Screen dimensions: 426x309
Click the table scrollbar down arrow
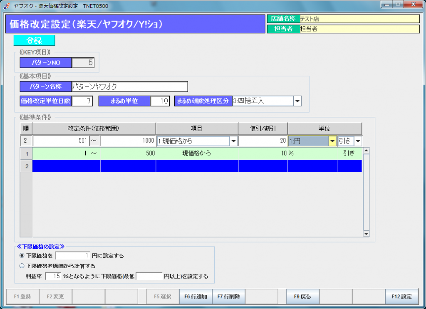[x=366, y=234]
